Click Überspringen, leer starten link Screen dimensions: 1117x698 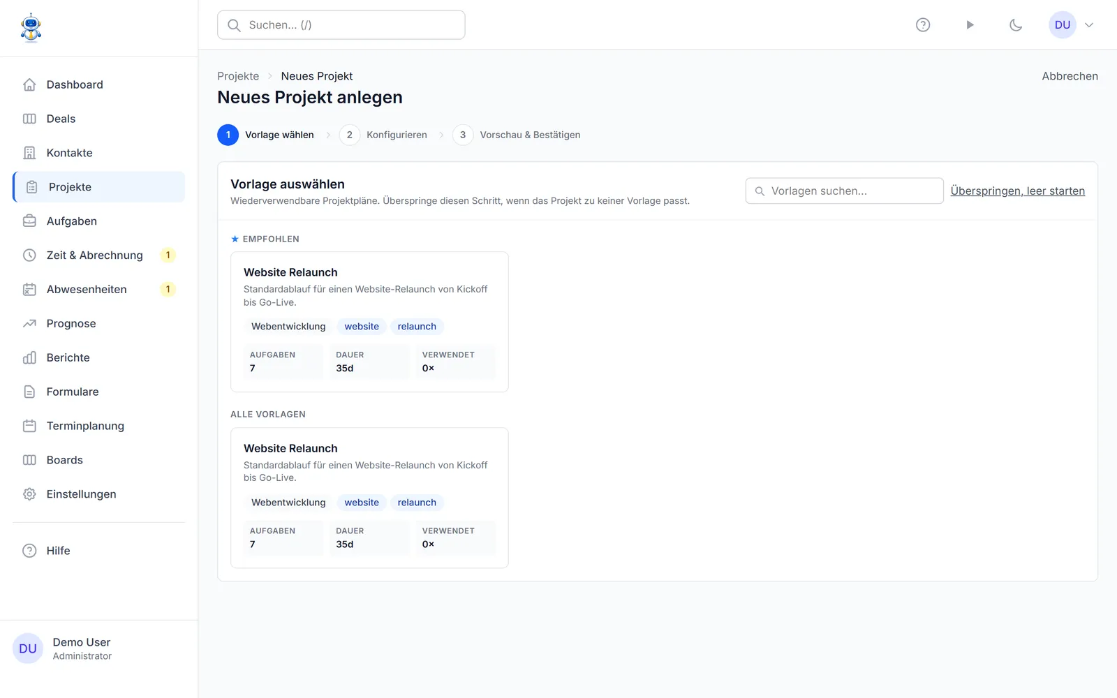point(1017,191)
